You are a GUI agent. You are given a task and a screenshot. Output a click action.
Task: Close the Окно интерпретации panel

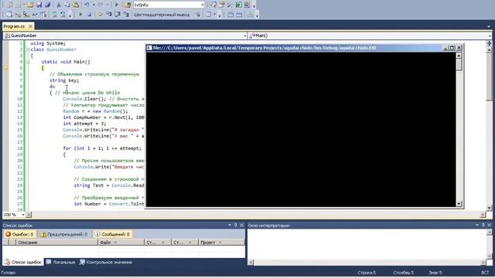(489, 225)
